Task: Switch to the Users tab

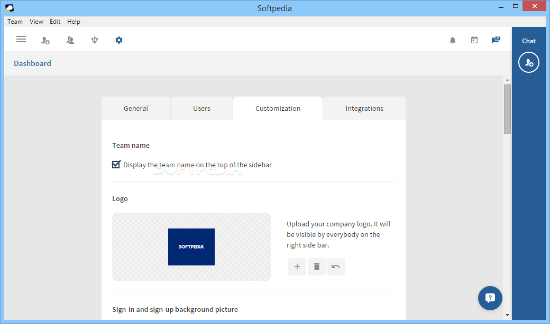Action: 201,109
